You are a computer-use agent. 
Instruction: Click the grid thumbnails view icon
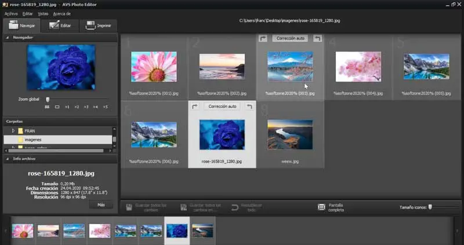click(x=47, y=107)
